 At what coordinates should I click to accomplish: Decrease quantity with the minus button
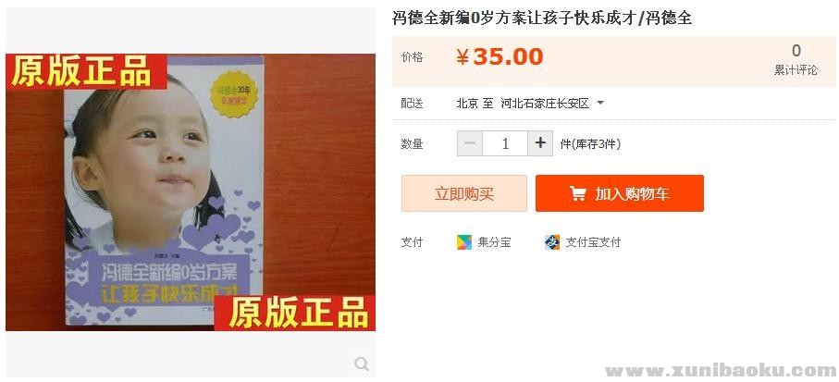tap(470, 143)
